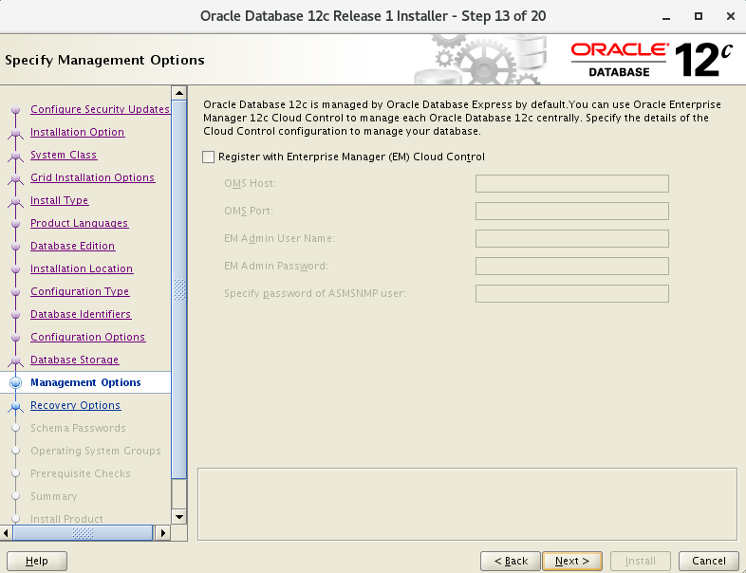Maximize the installer window

[x=699, y=16]
